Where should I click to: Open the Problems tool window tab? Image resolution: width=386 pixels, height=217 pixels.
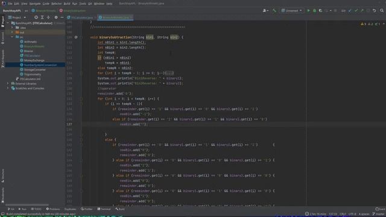tap(53, 209)
